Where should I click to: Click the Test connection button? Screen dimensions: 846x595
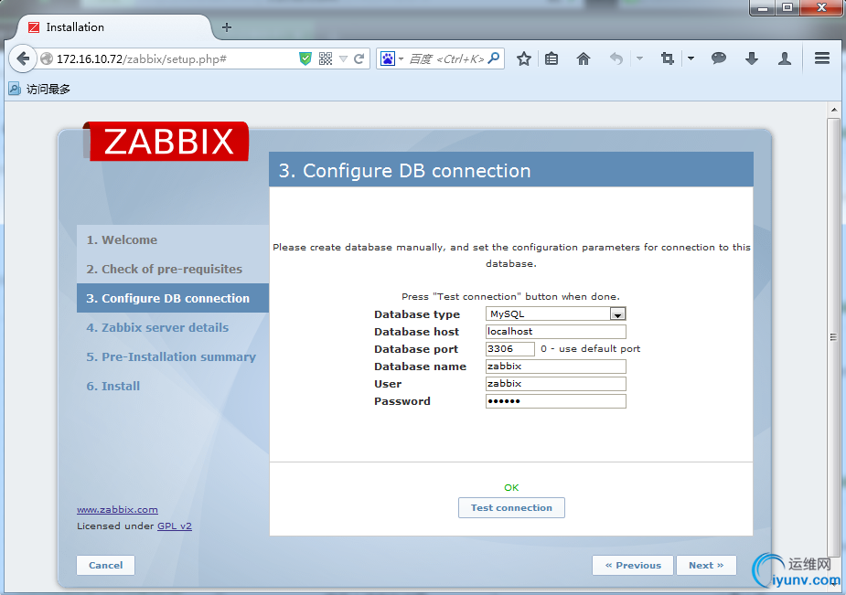[511, 507]
